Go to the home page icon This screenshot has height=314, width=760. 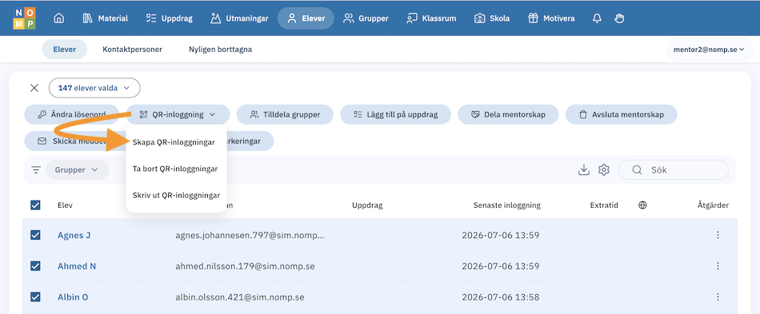click(58, 18)
